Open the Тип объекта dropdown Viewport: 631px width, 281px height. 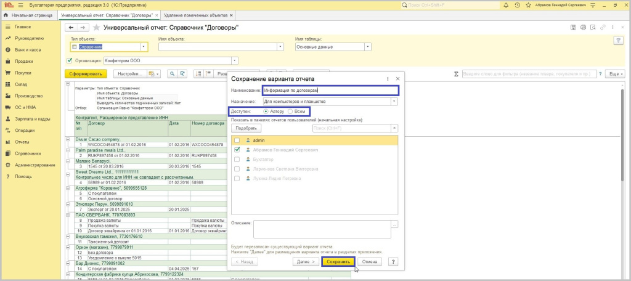144,47
